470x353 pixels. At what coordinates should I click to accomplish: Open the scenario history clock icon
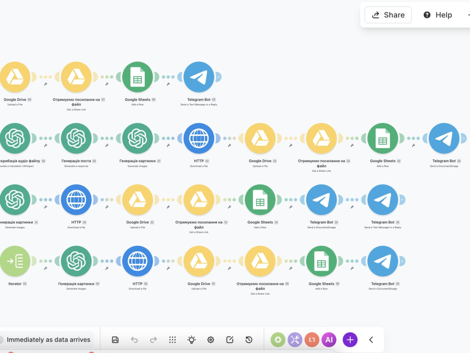249,339
